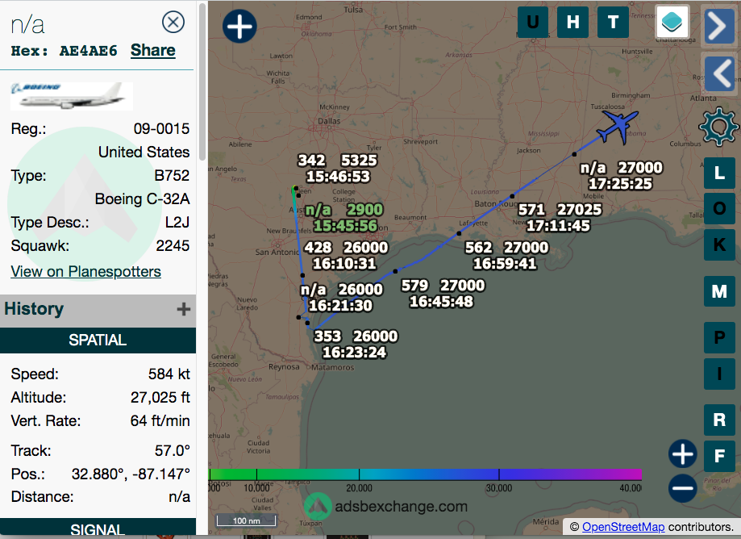Click the United States country text
741x539 pixels.
tap(144, 153)
